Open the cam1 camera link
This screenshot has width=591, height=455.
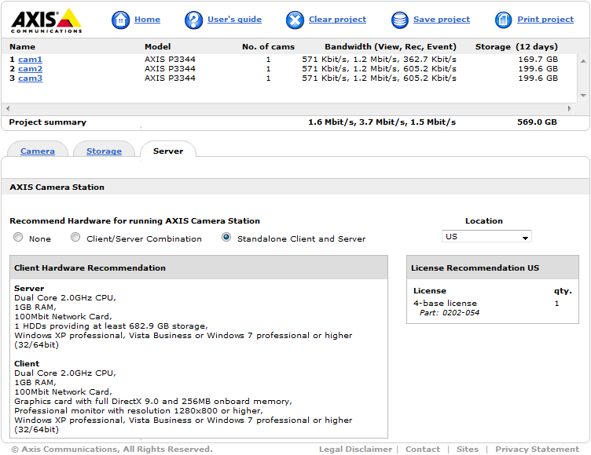coord(31,60)
